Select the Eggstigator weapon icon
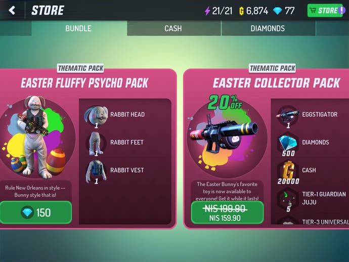Image resolution: width=349 pixels, height=262 pixels. coord(288,116)
